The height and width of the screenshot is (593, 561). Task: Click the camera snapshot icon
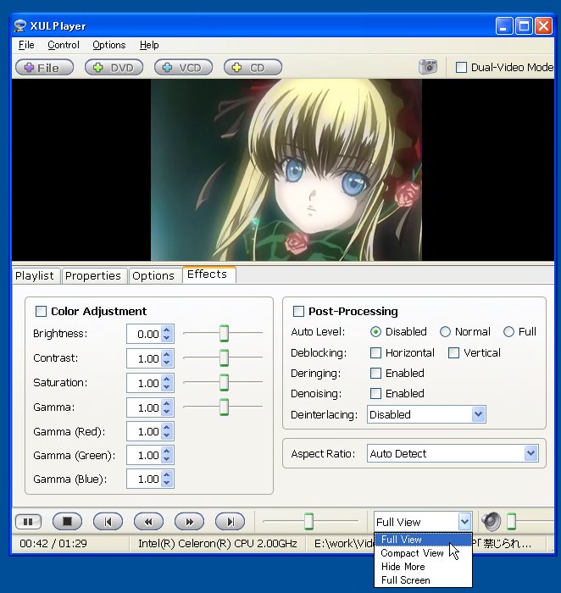tap(428, 67)
